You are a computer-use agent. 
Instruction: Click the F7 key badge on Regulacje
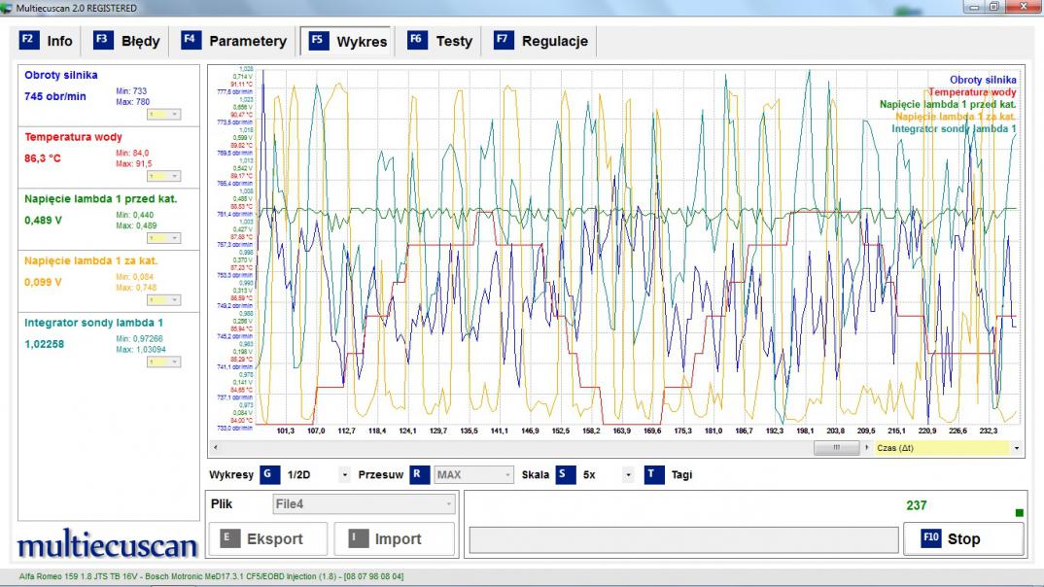[x=503, y=41]
